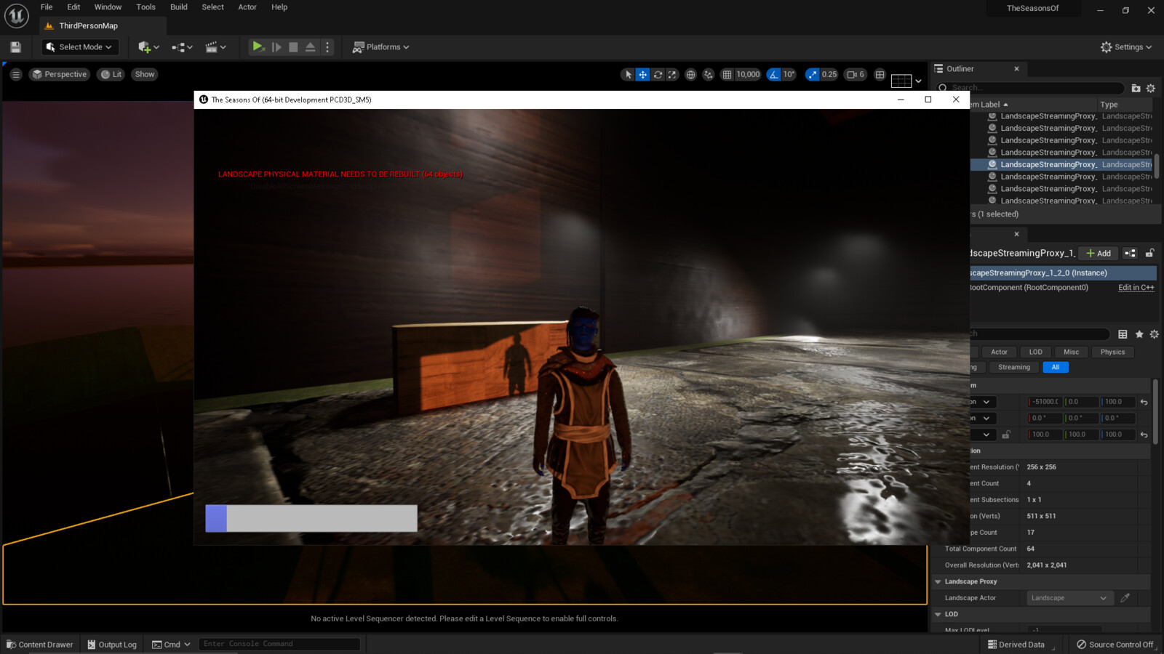Open grid snap value 10,000
This screenshot has width=1164, height=654.
tap(748, 74)
